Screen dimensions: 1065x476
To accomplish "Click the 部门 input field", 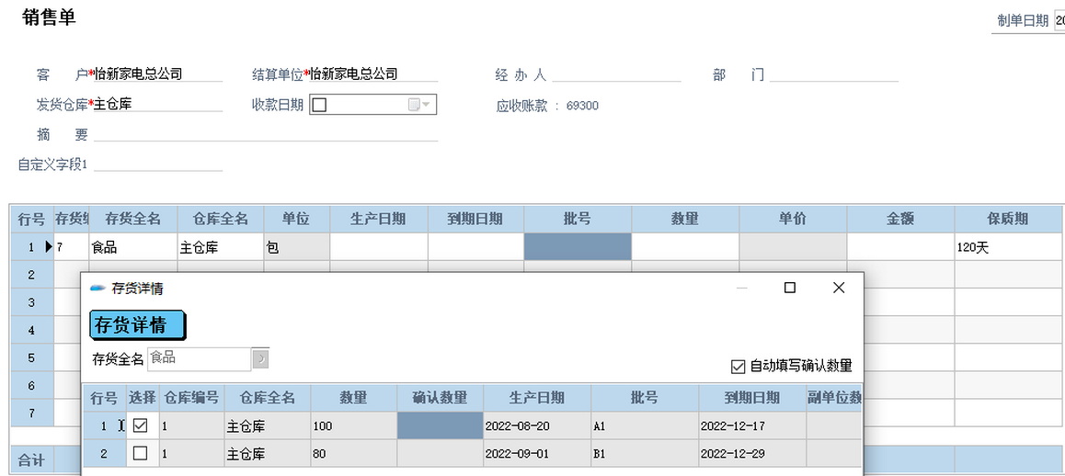I will (x=834, y=74).
